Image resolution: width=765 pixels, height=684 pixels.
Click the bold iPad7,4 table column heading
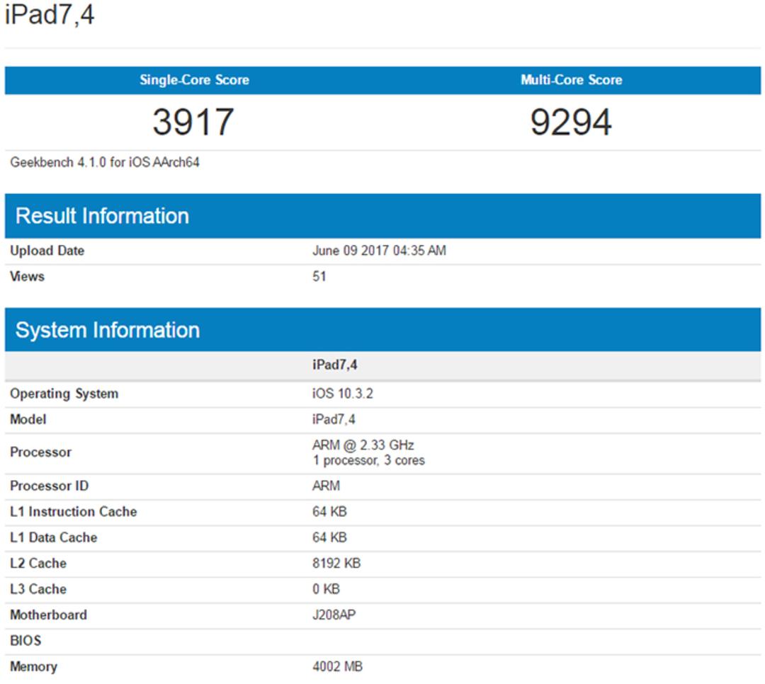[x=334, y=365]
